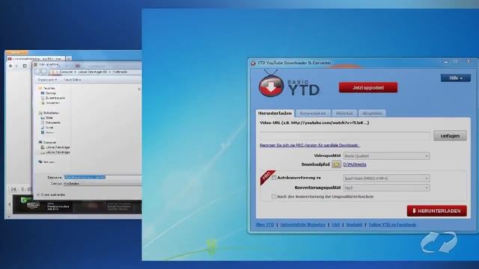Select the YouTube browser tab

37,58
